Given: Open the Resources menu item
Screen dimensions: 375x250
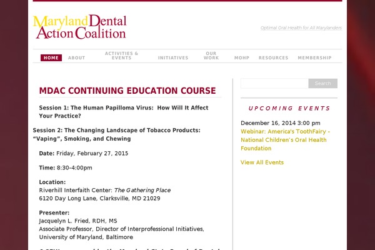Looking at the screenshot, I should point(273,58).
